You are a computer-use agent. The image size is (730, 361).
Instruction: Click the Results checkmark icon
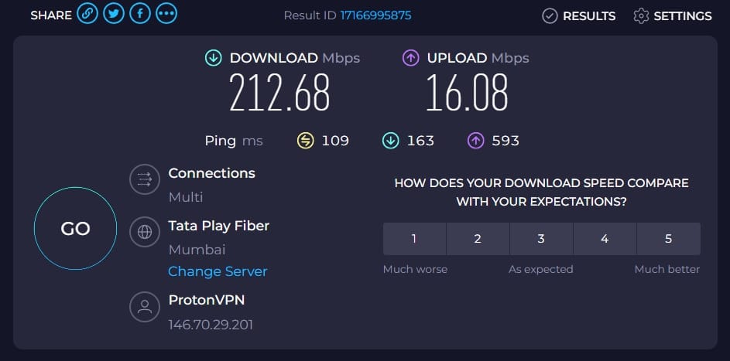coord(550,16)
